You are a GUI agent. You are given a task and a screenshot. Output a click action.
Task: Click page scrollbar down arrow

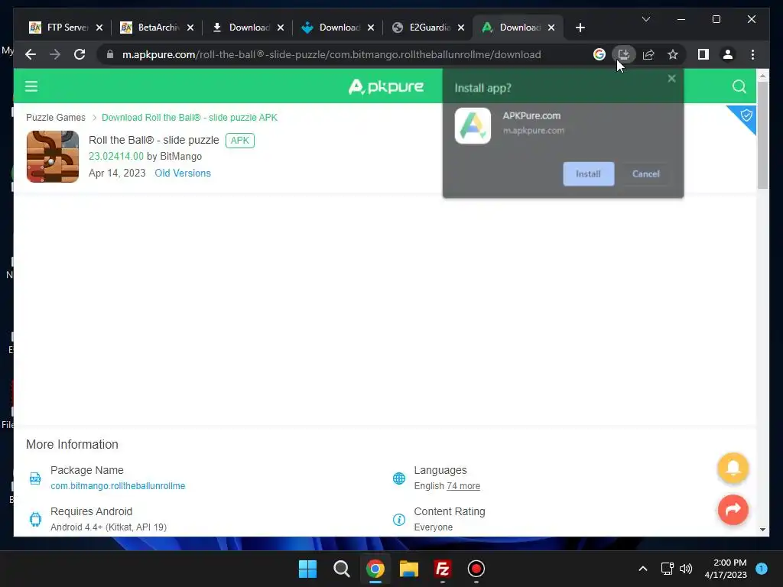point(762,529)
